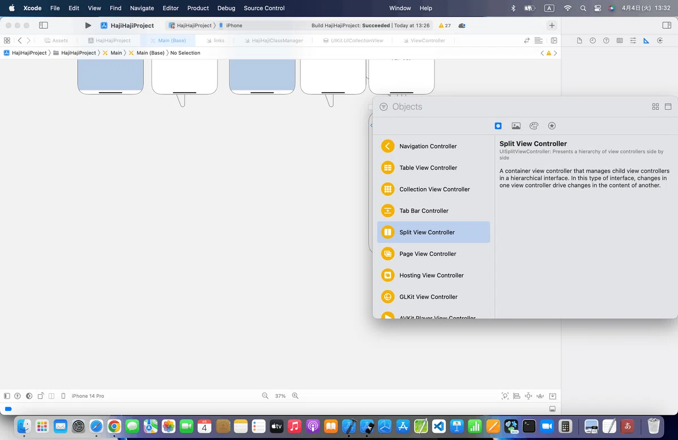Viewport: 678px width, 440px height.
Task: Select Tab Bar Controller object
Action: (434, 211)
